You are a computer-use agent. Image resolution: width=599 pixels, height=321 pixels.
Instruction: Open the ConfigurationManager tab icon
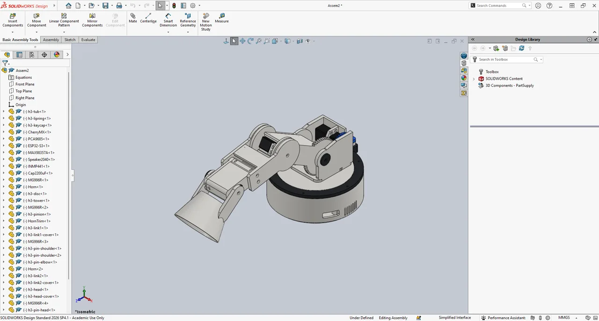pyautogui.click(x=32, y=55)
